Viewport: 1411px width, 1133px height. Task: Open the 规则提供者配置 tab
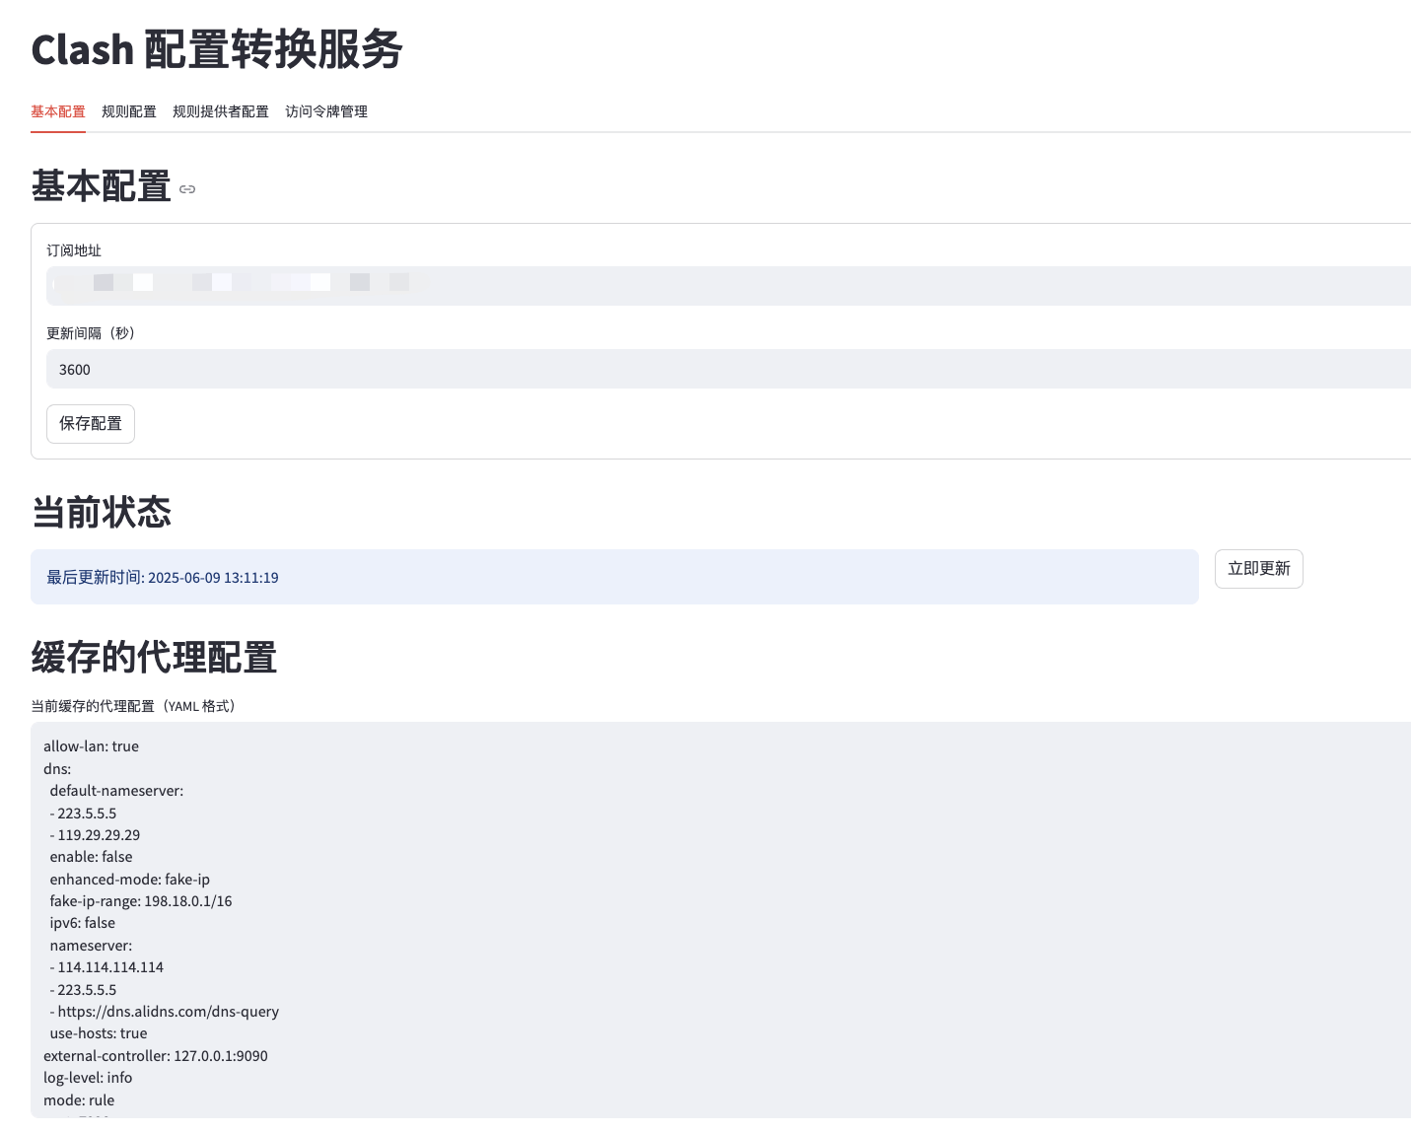pyautogui.click(x=221, y=111)
